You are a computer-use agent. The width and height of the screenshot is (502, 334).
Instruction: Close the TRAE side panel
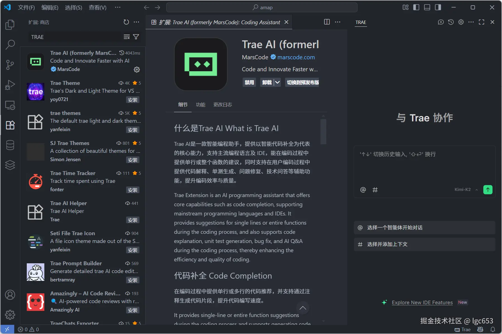point(492,22)
